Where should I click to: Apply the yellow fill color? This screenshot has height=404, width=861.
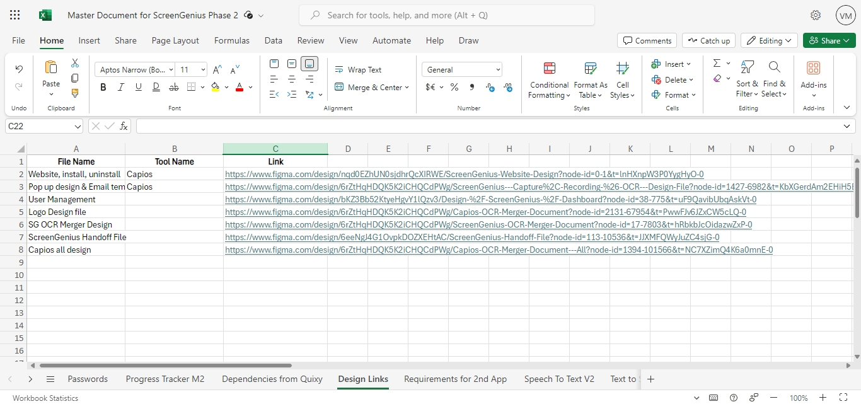click(x=215, y=88)
